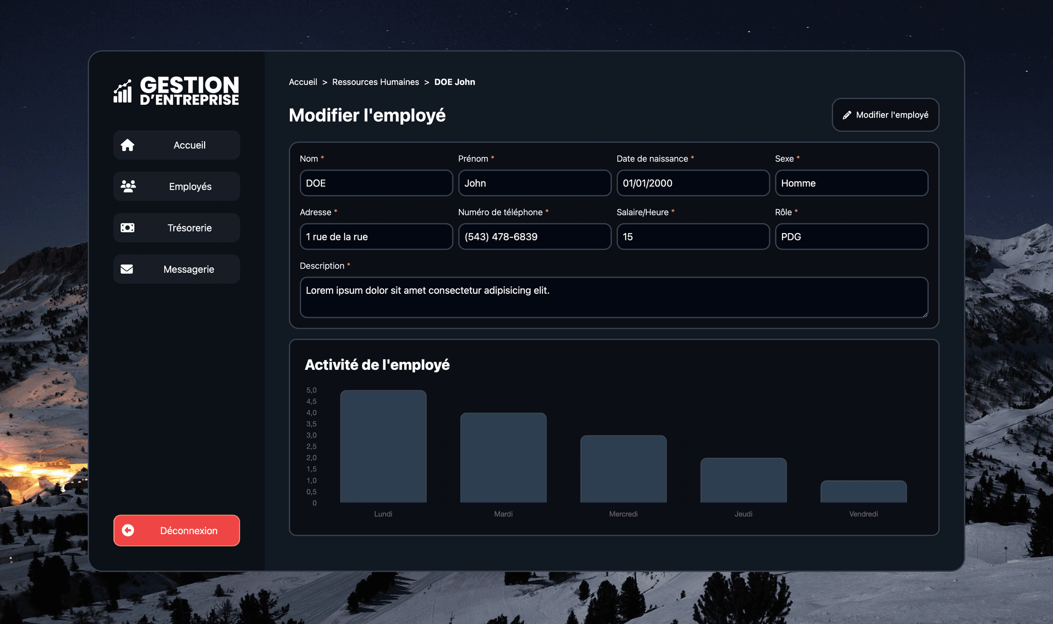This screenshot has height=624, width=1053.
Task: Click the Gestion d'Entreprise chart logo
Action: 123,91
